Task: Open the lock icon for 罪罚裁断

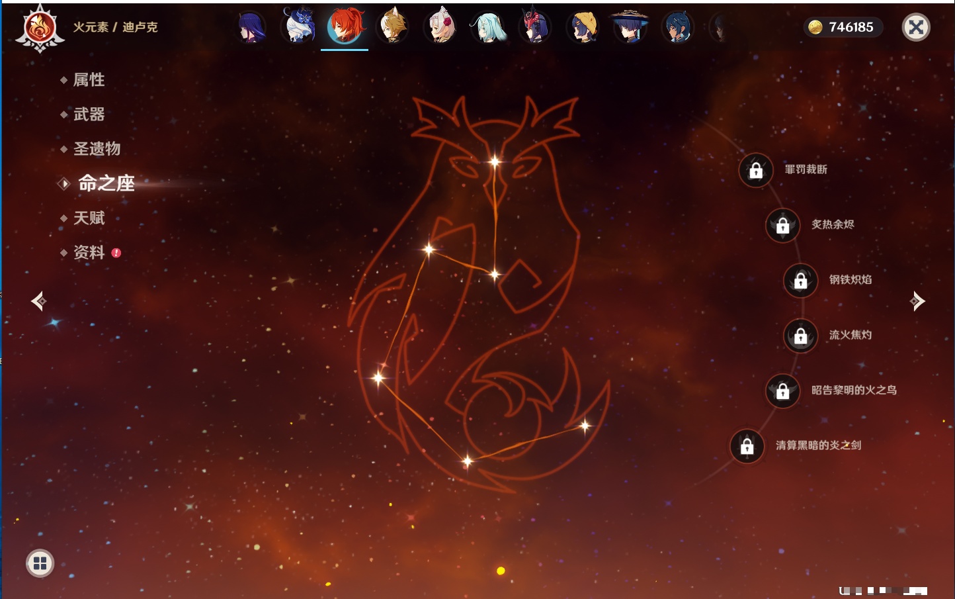Action: click(x=756, y=170)
